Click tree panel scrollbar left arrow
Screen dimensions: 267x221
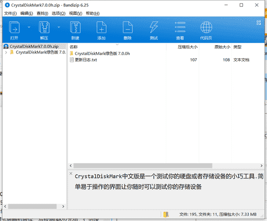click(5, 206)
